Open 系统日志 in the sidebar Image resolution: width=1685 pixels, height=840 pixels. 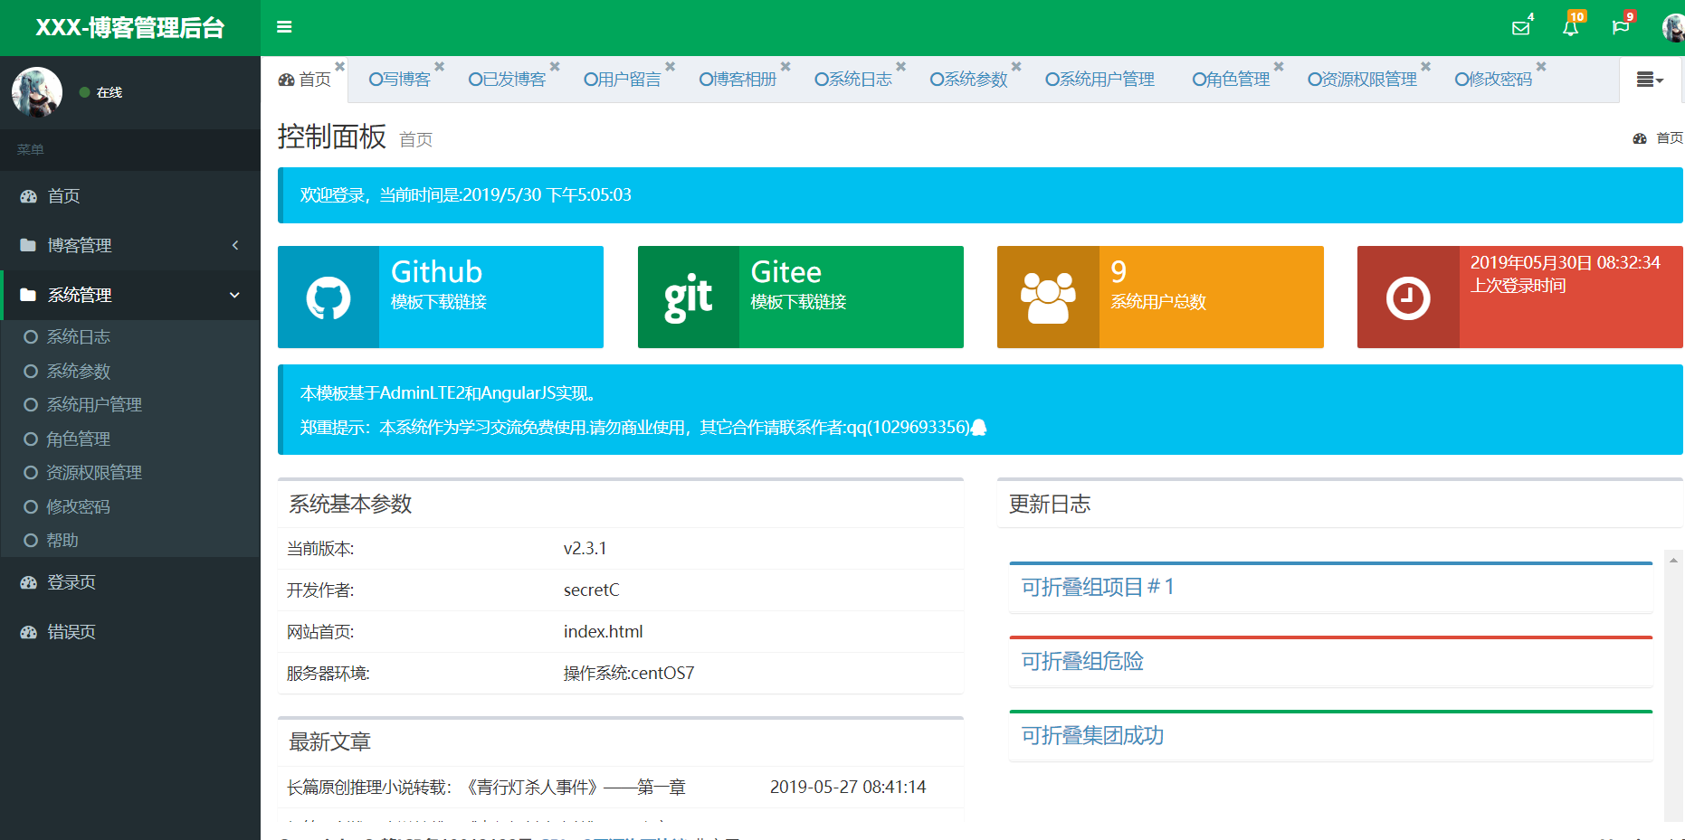(130, 336)
